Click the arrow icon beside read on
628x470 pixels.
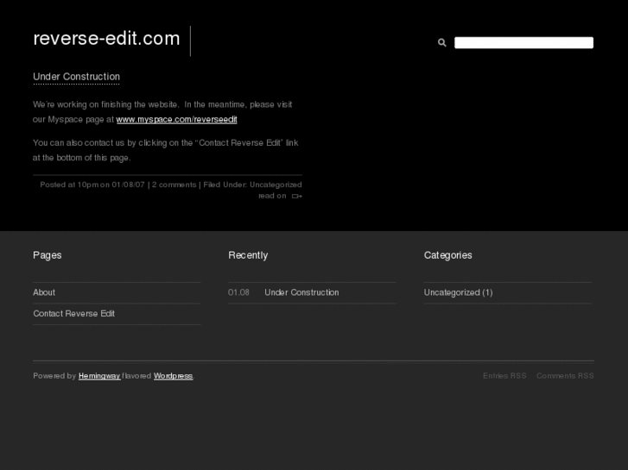pyautogui.click(x=296, y=197)
